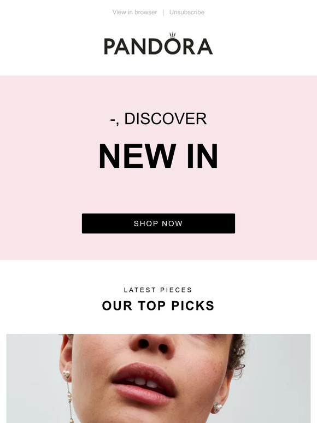Click the pipe separator between header links
The image size is (317, 423).
pos(163,13)
